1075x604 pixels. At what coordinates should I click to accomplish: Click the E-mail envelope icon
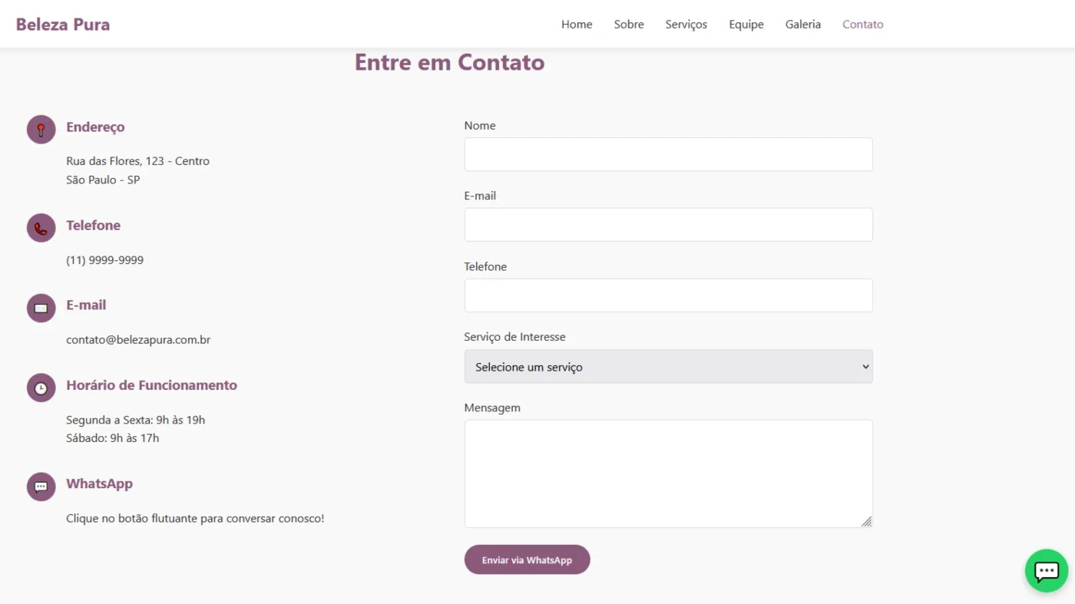click(x=41, y=308)
